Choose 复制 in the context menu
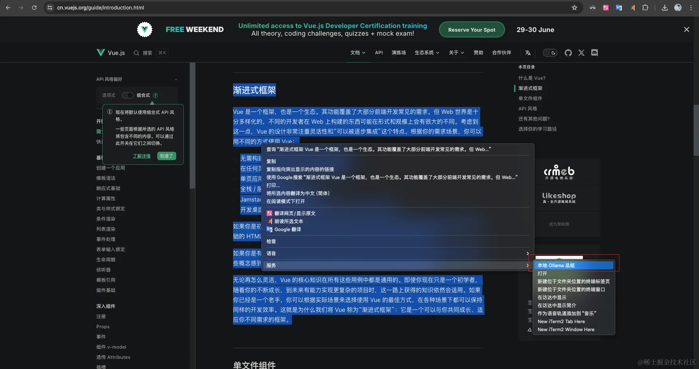This screenshot has width=699, height=369. coord(398,161)
